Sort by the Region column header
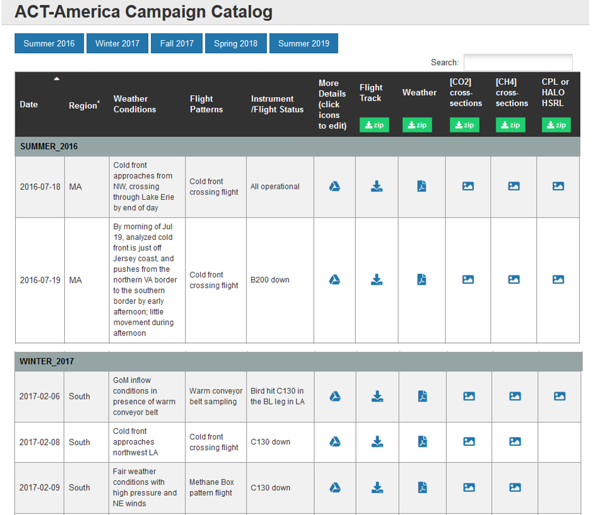 pos(83,105)
